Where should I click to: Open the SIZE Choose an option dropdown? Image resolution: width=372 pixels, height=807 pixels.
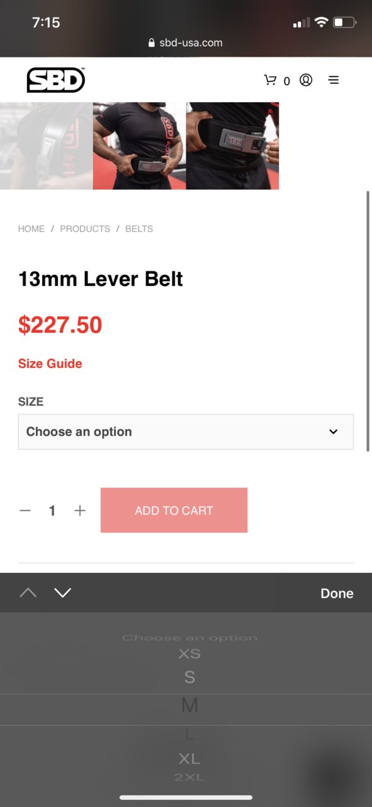coord(186,432)
